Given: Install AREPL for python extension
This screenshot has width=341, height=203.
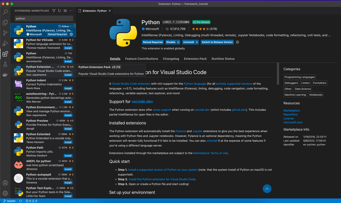Looking at the screenshot, I should (x=68, y=169).
